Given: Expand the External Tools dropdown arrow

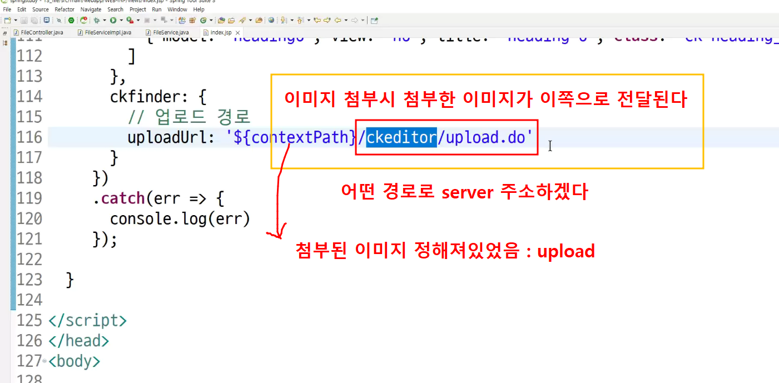Looking at the screenshot, I should [171, 20].
